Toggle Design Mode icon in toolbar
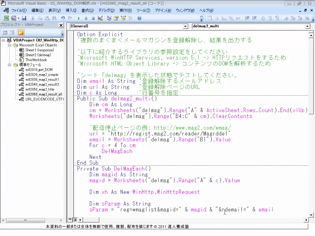315x236 pixels. 100,18
